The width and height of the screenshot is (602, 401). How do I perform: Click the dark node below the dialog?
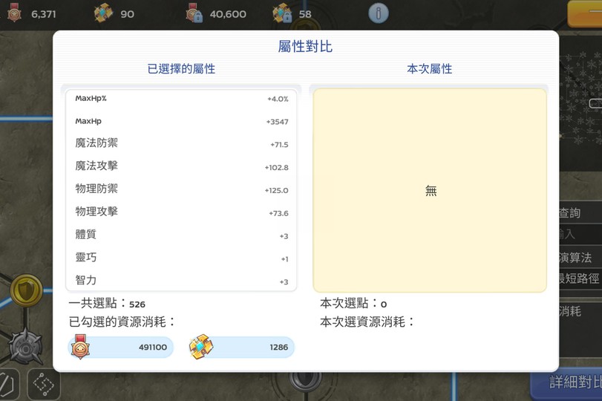(305, 381)
